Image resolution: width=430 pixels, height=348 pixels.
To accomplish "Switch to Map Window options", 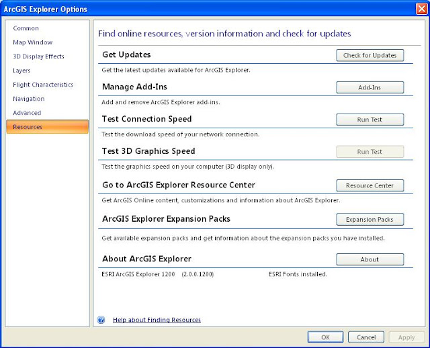I will tap(33, 42).
